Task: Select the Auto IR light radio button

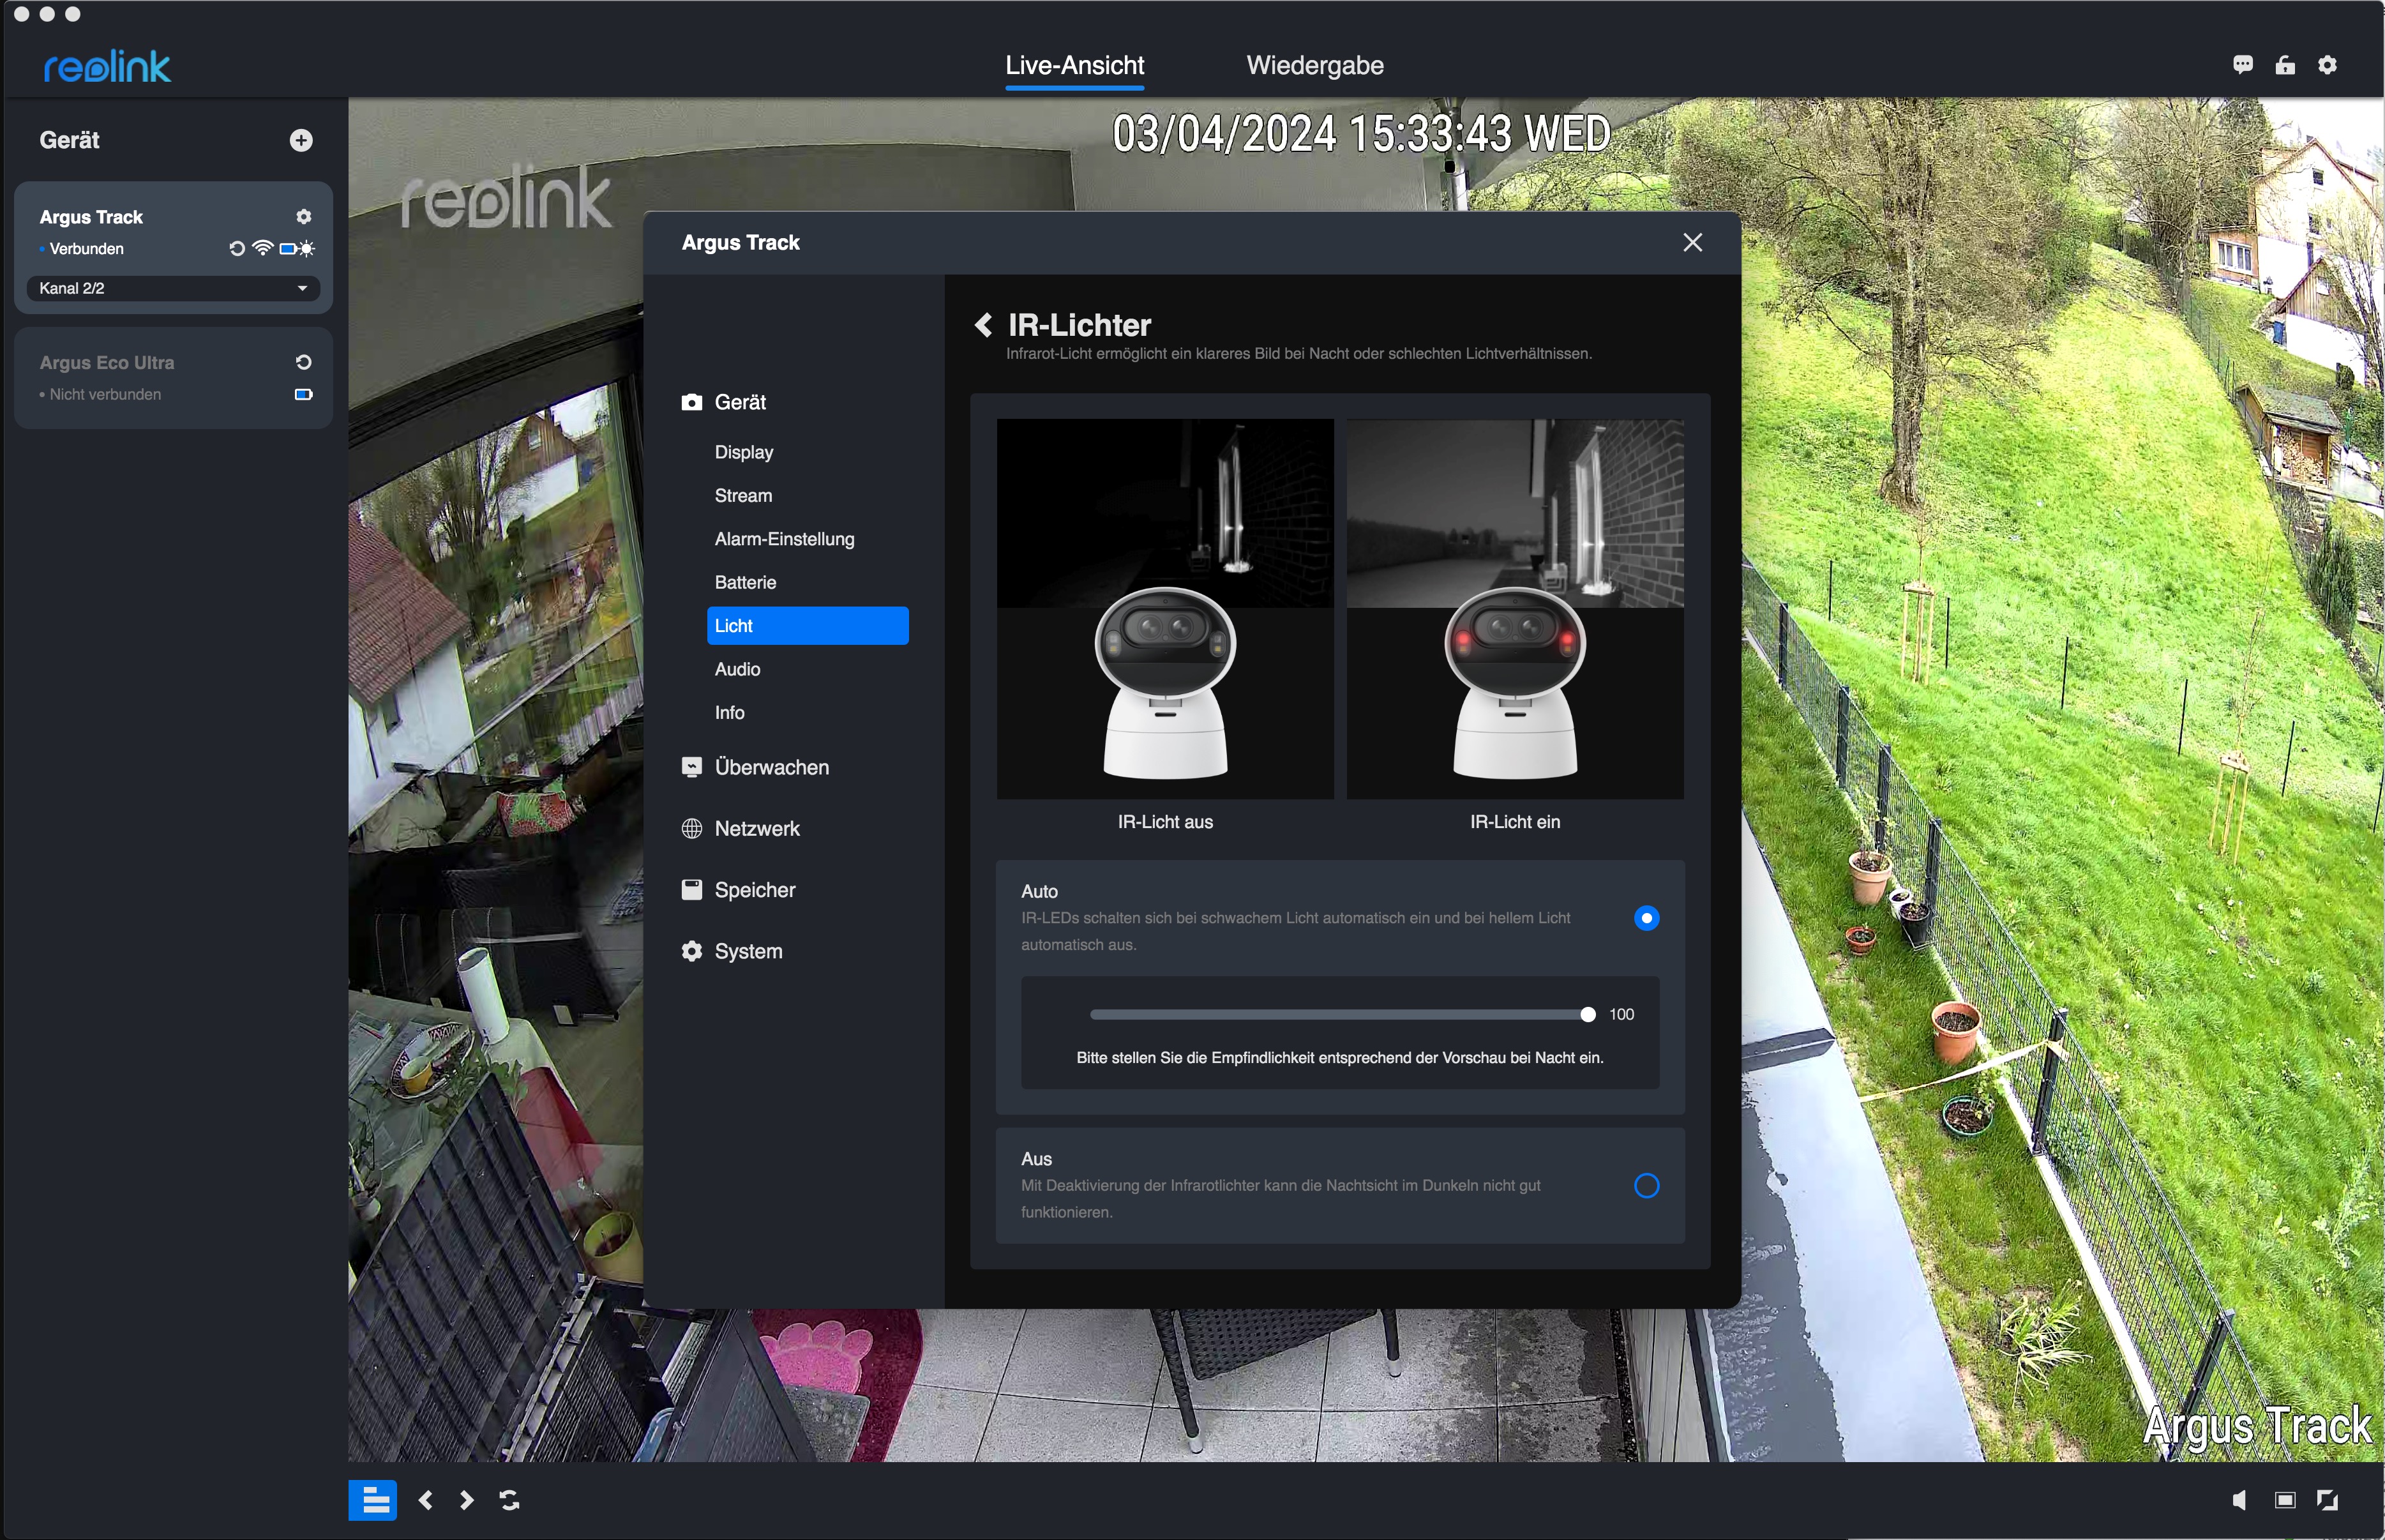Action: tap(1646, 918)
